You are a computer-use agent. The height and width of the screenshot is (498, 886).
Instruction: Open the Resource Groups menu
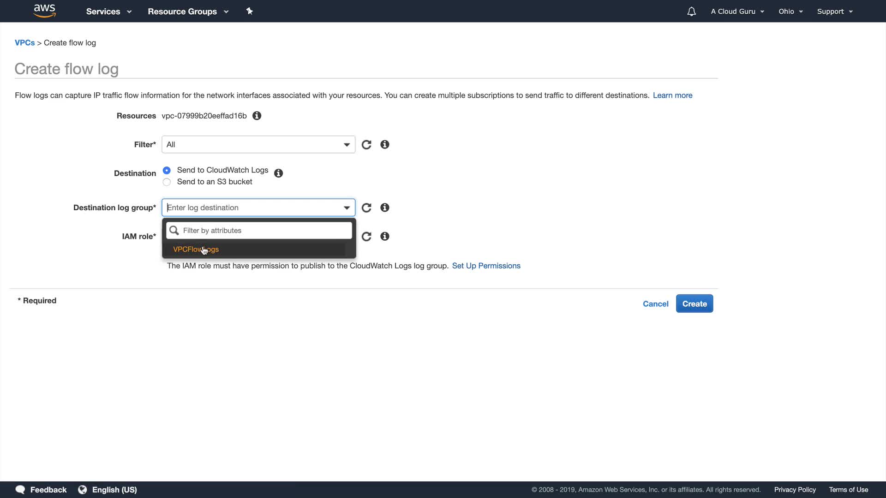[x=188, y=12]
